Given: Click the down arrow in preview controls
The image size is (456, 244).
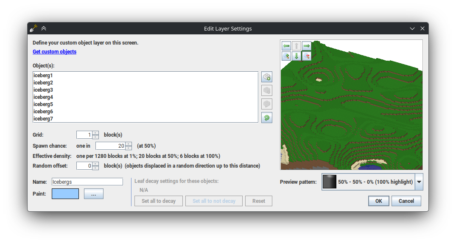Looking at the screenshot, I should click(297, 56).
